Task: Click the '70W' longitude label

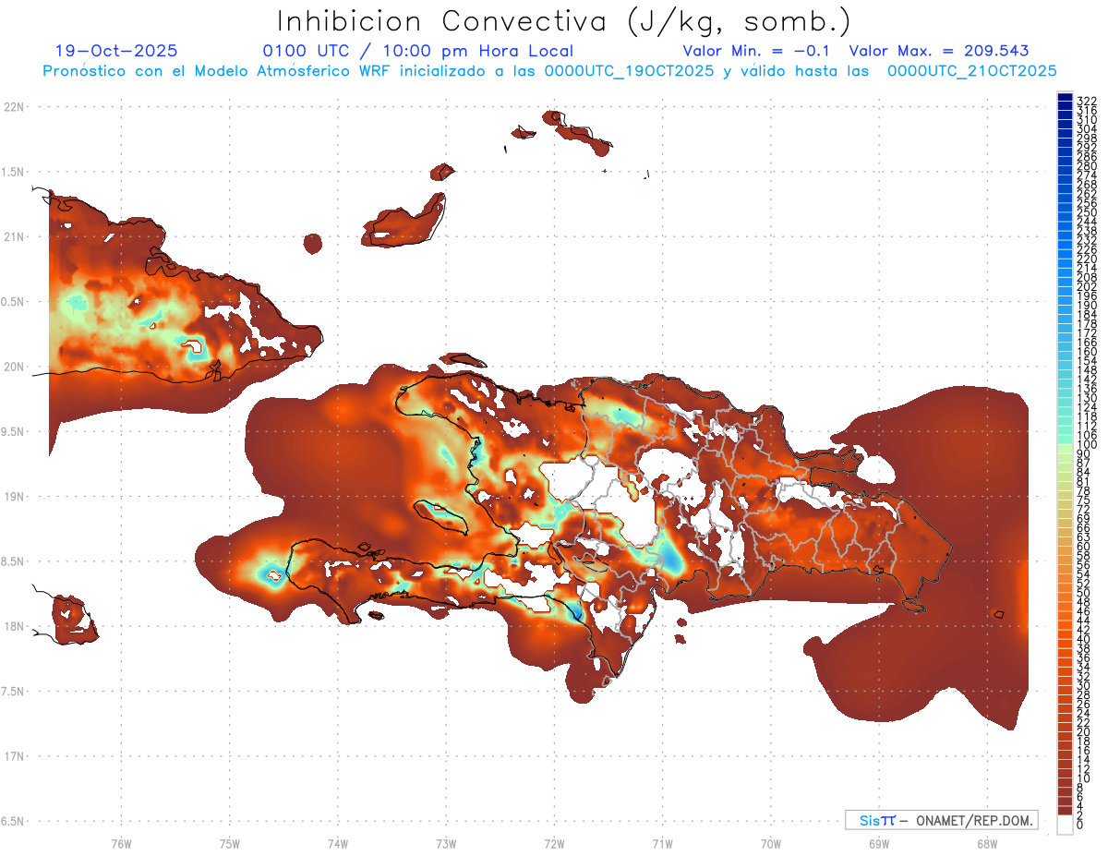Action: pos(771,843)
